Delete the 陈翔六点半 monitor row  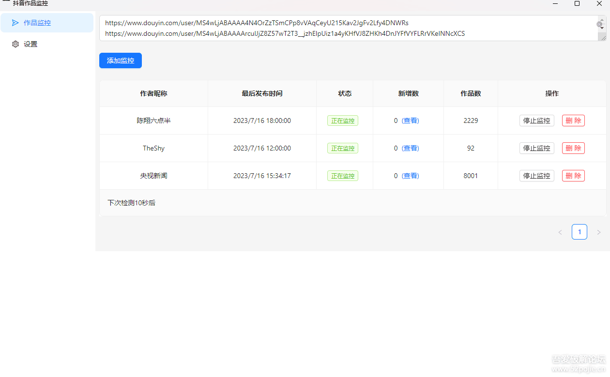point(573,121)
